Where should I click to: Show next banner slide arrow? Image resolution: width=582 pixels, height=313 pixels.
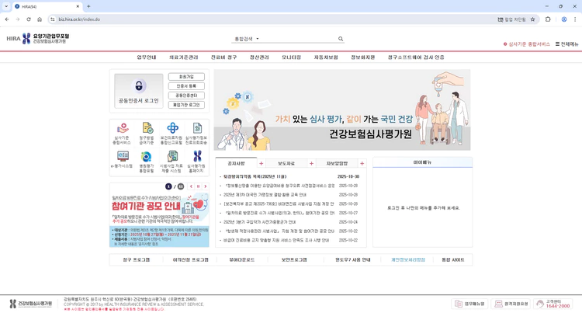click(x=206, y=186)
